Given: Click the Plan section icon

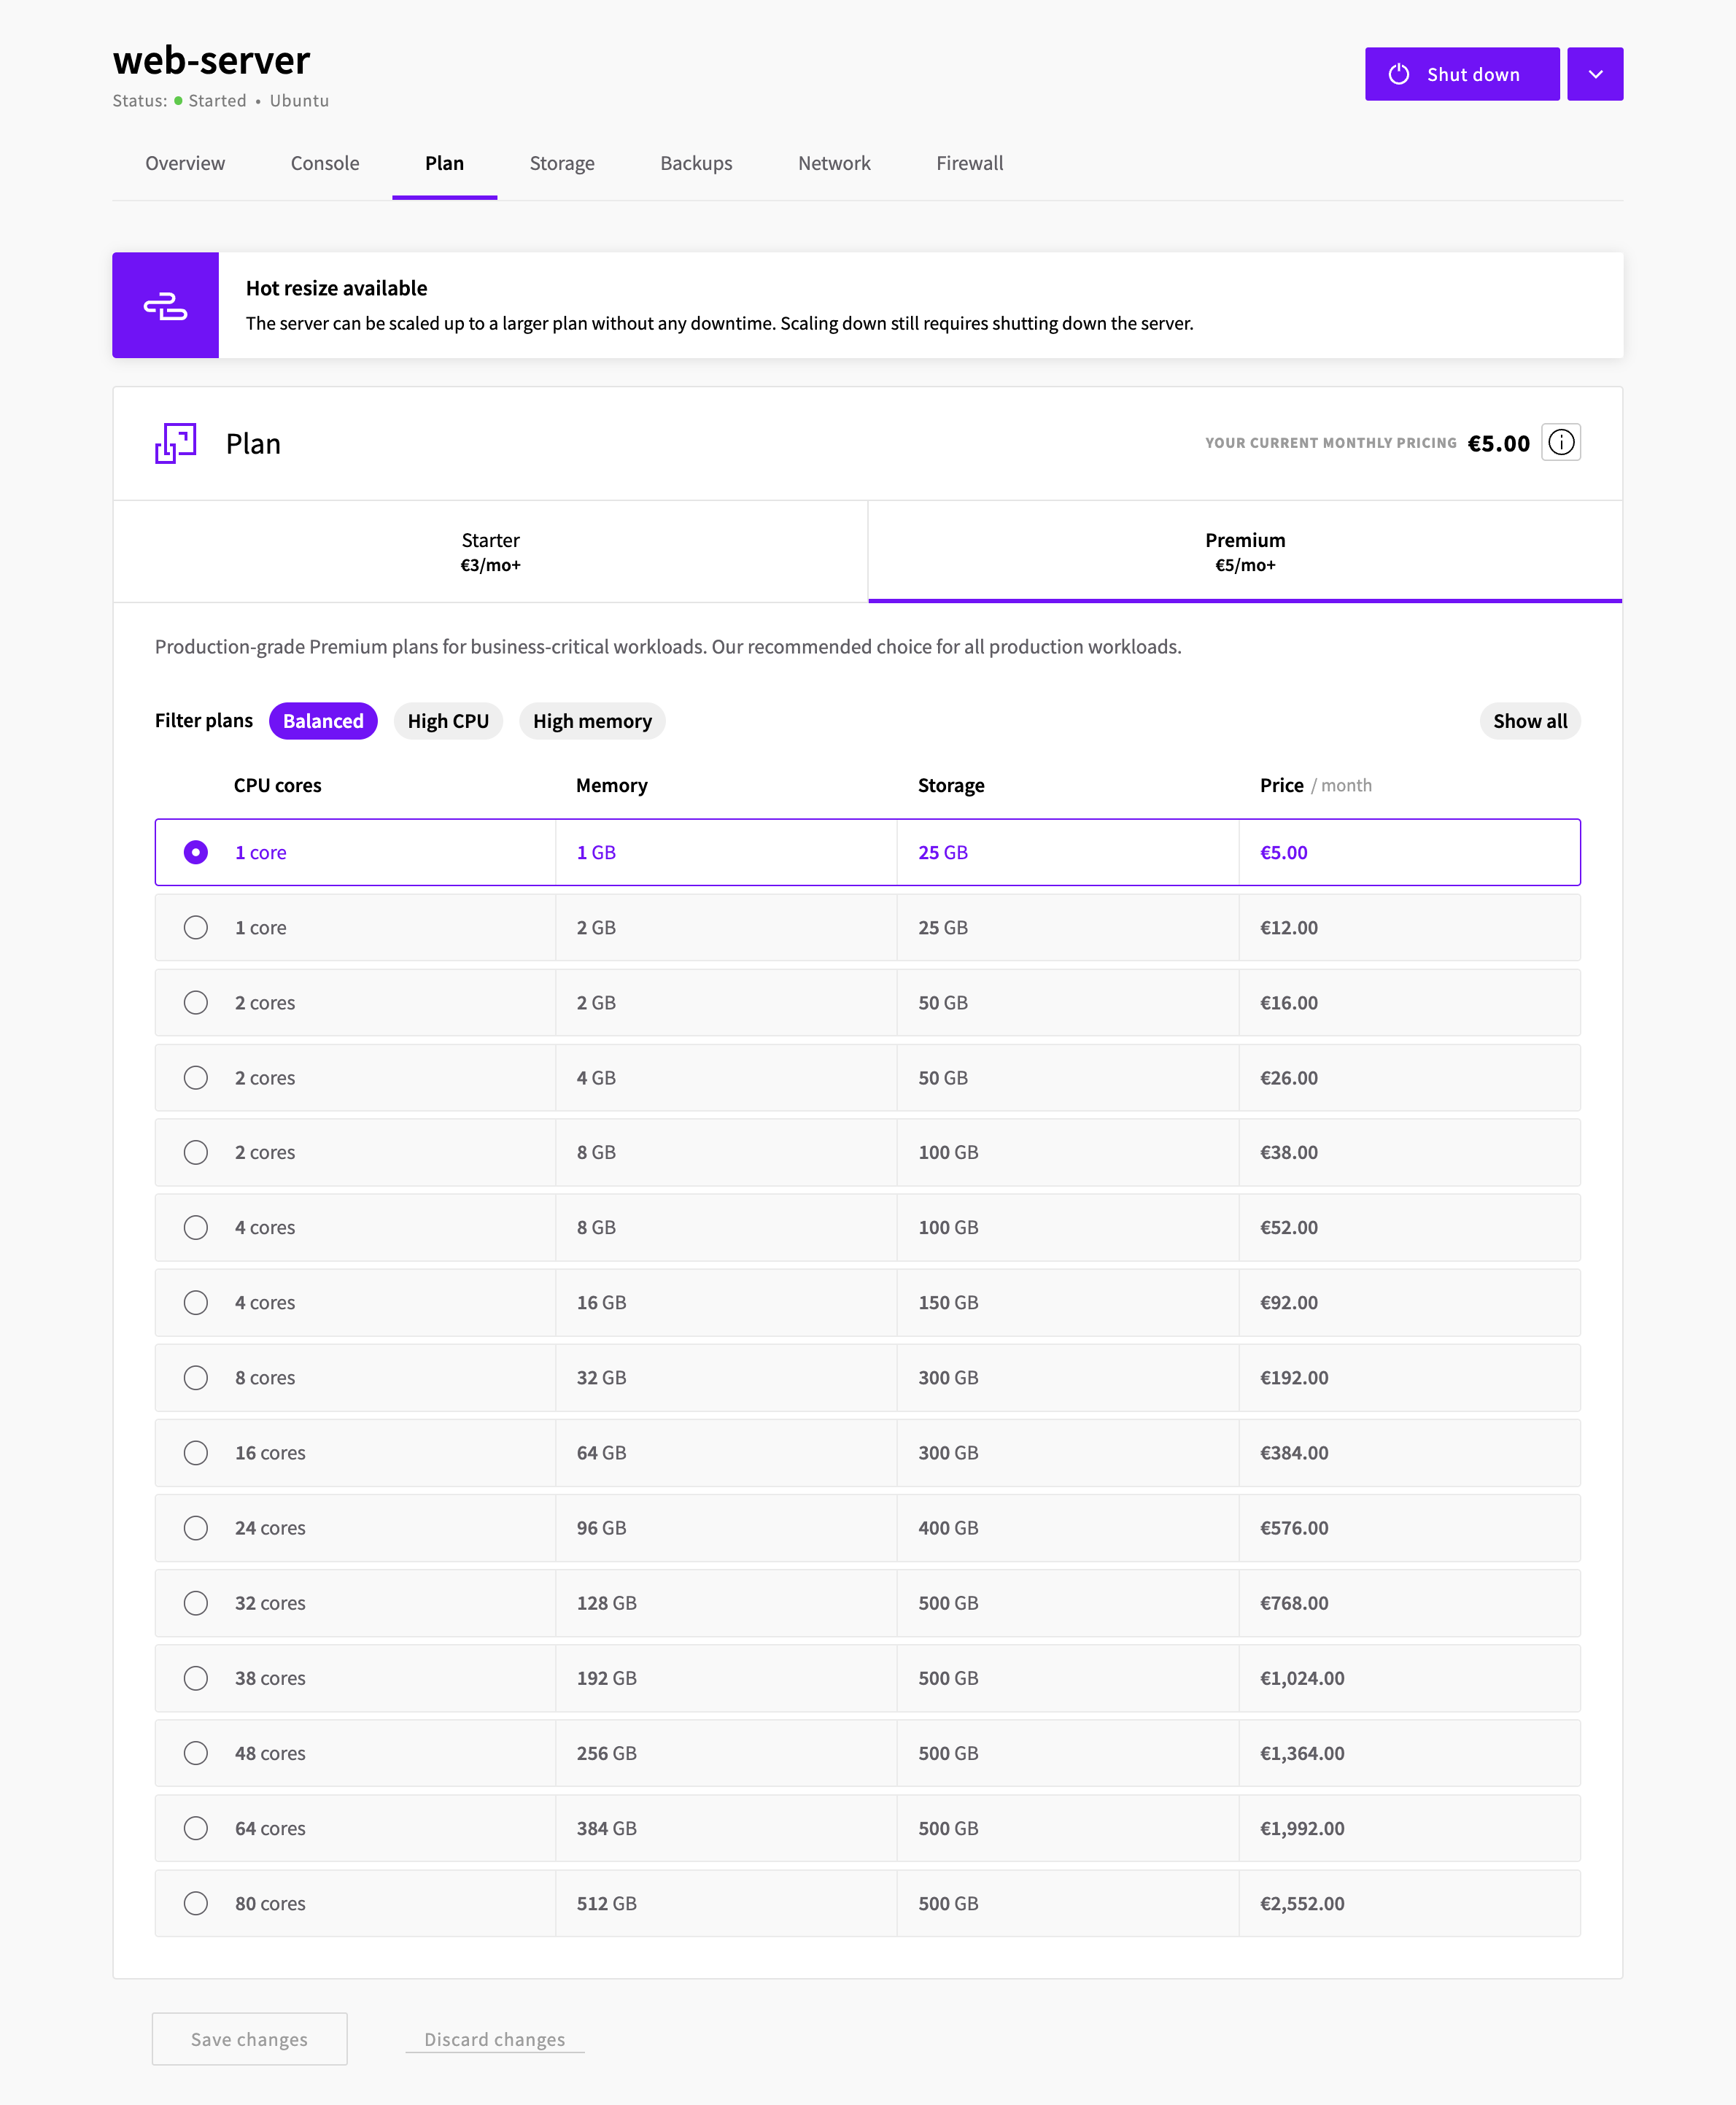Looking at the screenshot, I should coord(176,443).
